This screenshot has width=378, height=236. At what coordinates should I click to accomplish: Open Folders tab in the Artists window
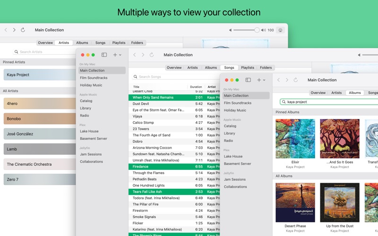[137, 42]
